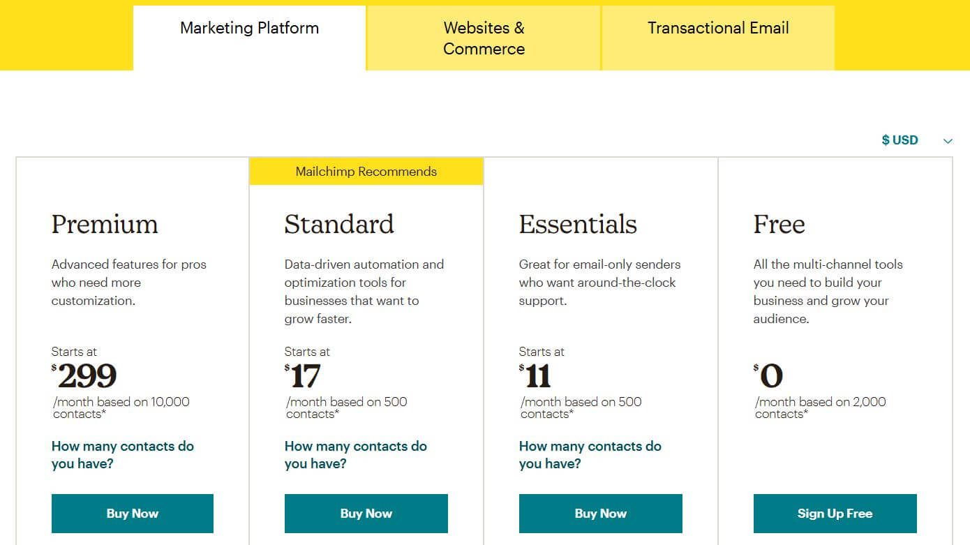
Task: Click the Sign Up Free button
Action: pos(834,513)
